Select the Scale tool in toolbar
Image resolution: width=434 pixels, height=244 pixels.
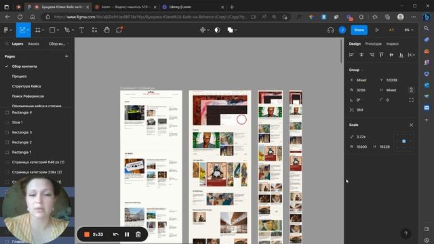[x=22, y=30]
